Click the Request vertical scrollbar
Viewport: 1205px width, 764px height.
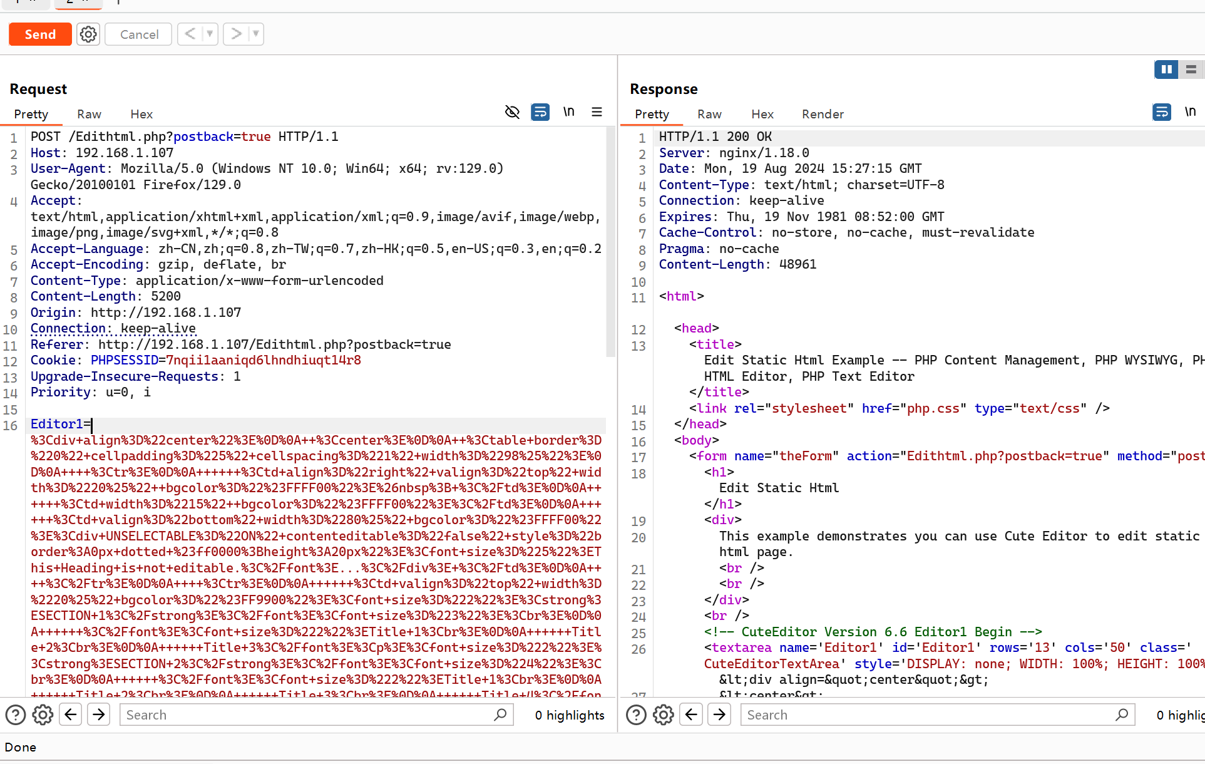coord(611,242)
